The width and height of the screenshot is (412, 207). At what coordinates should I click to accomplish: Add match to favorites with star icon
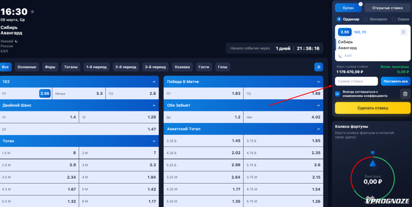tap(32, 12)
